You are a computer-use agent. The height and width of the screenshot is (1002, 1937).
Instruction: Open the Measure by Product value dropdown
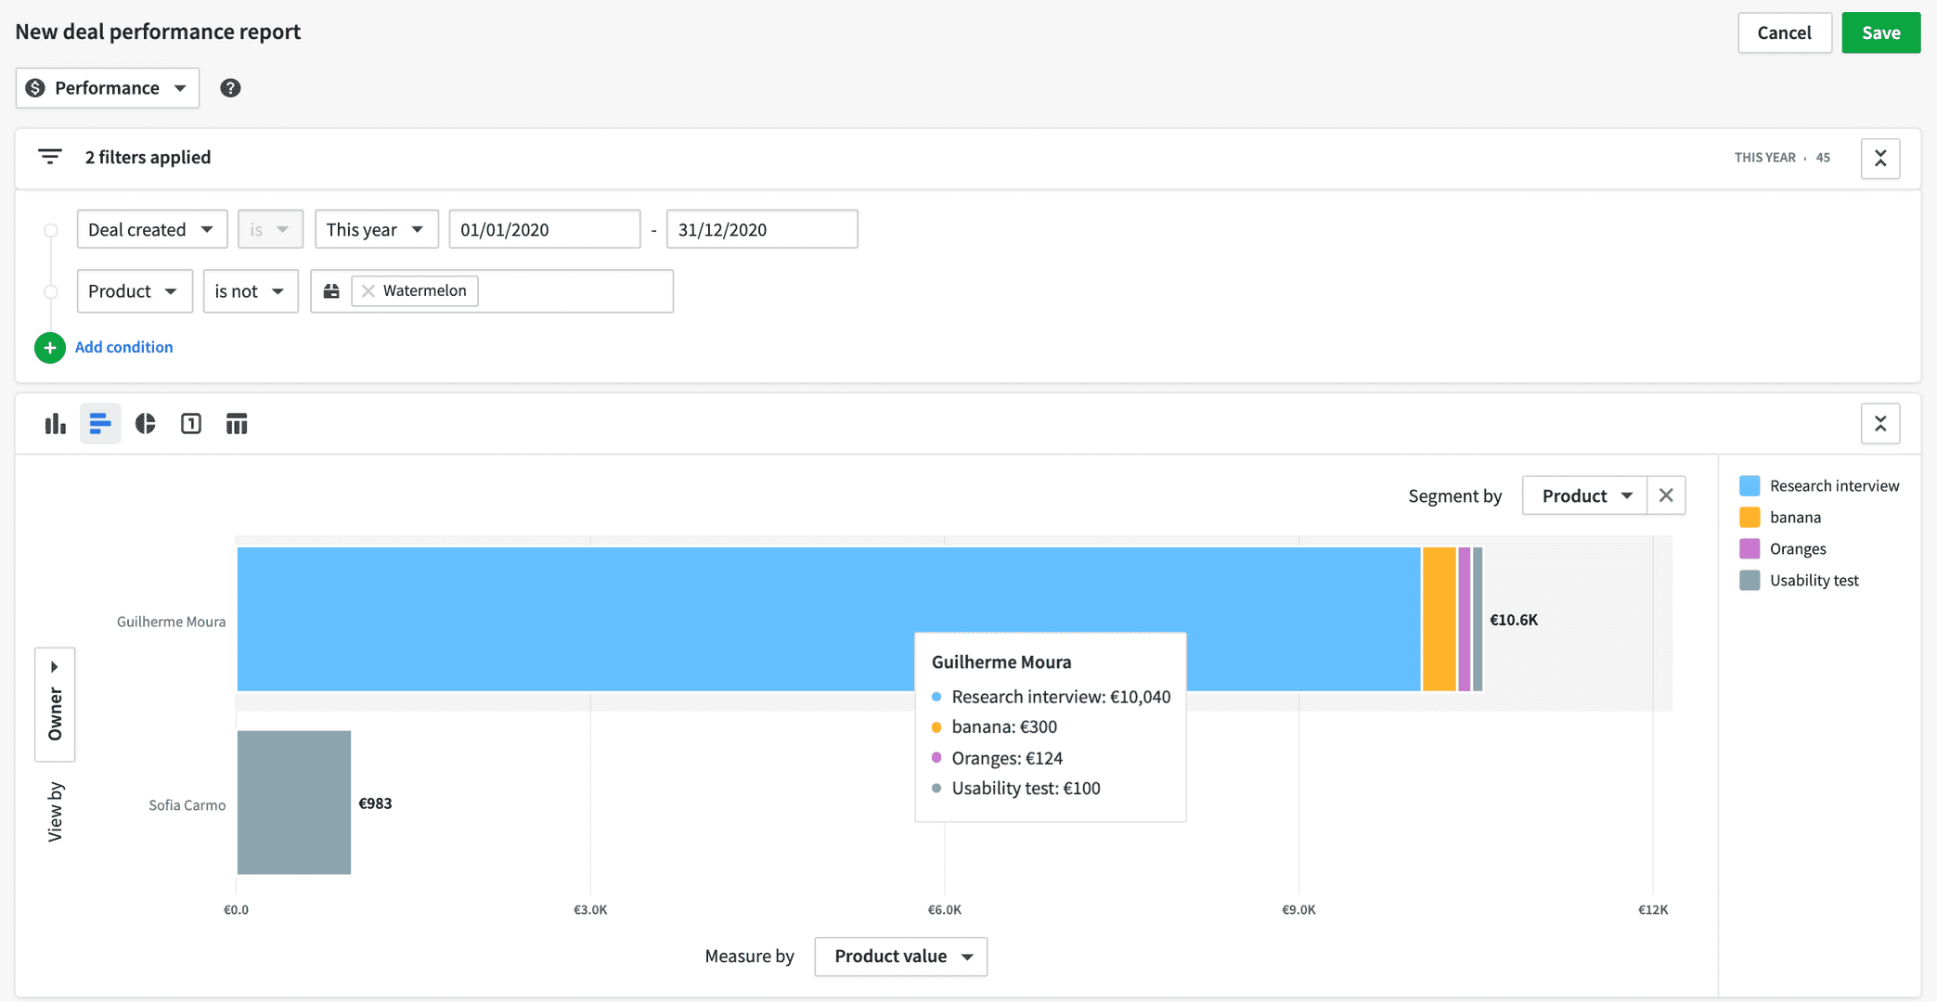coord(901,957)
